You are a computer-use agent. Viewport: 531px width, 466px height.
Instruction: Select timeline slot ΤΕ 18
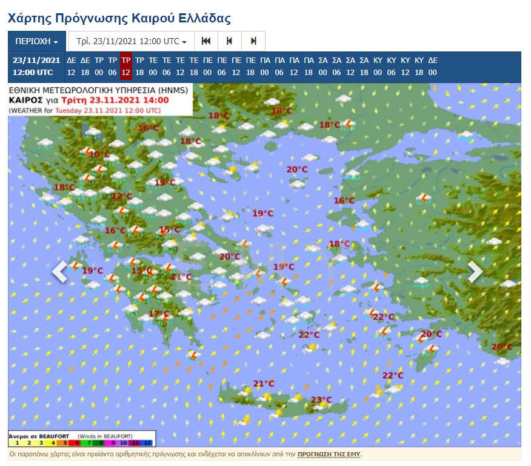click(x=194, y=67)
